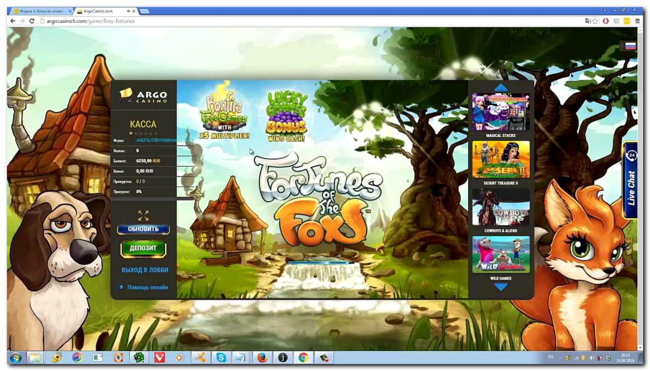Open a new browser tab

click(x=145, y=10)
